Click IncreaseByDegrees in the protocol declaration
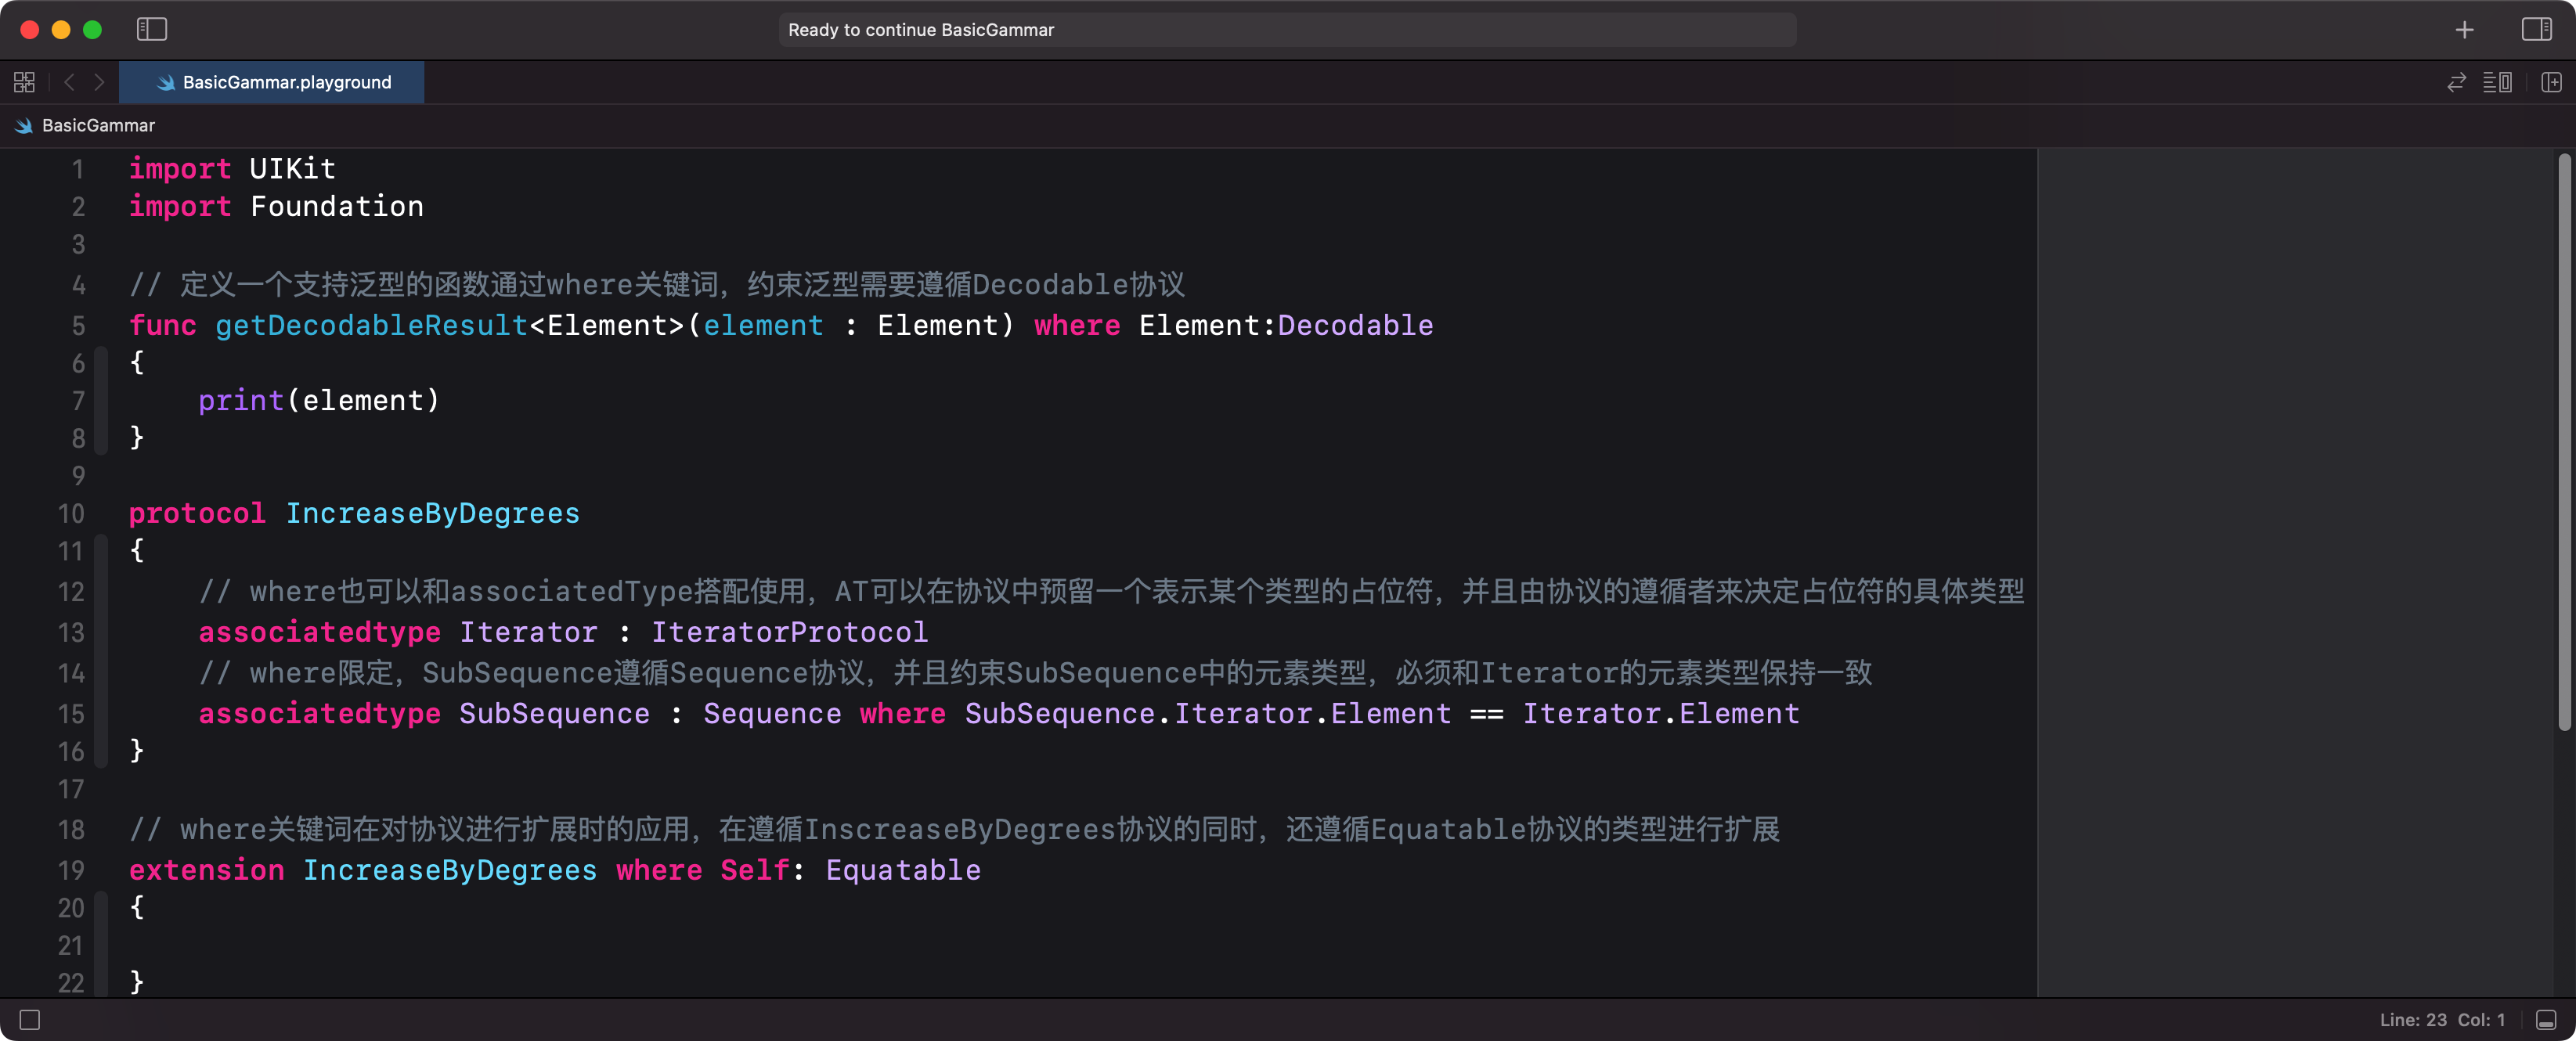Image resolution: width=2576 pixels, height=1041 pixels. (432, 513)
